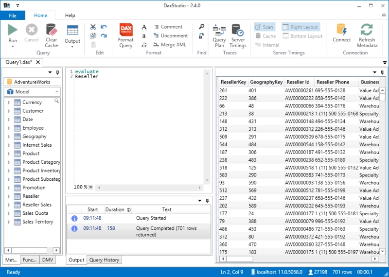Uncomment the selected lines
The height and width of the screenshot is (277, 389).
(x=171, y=35)
